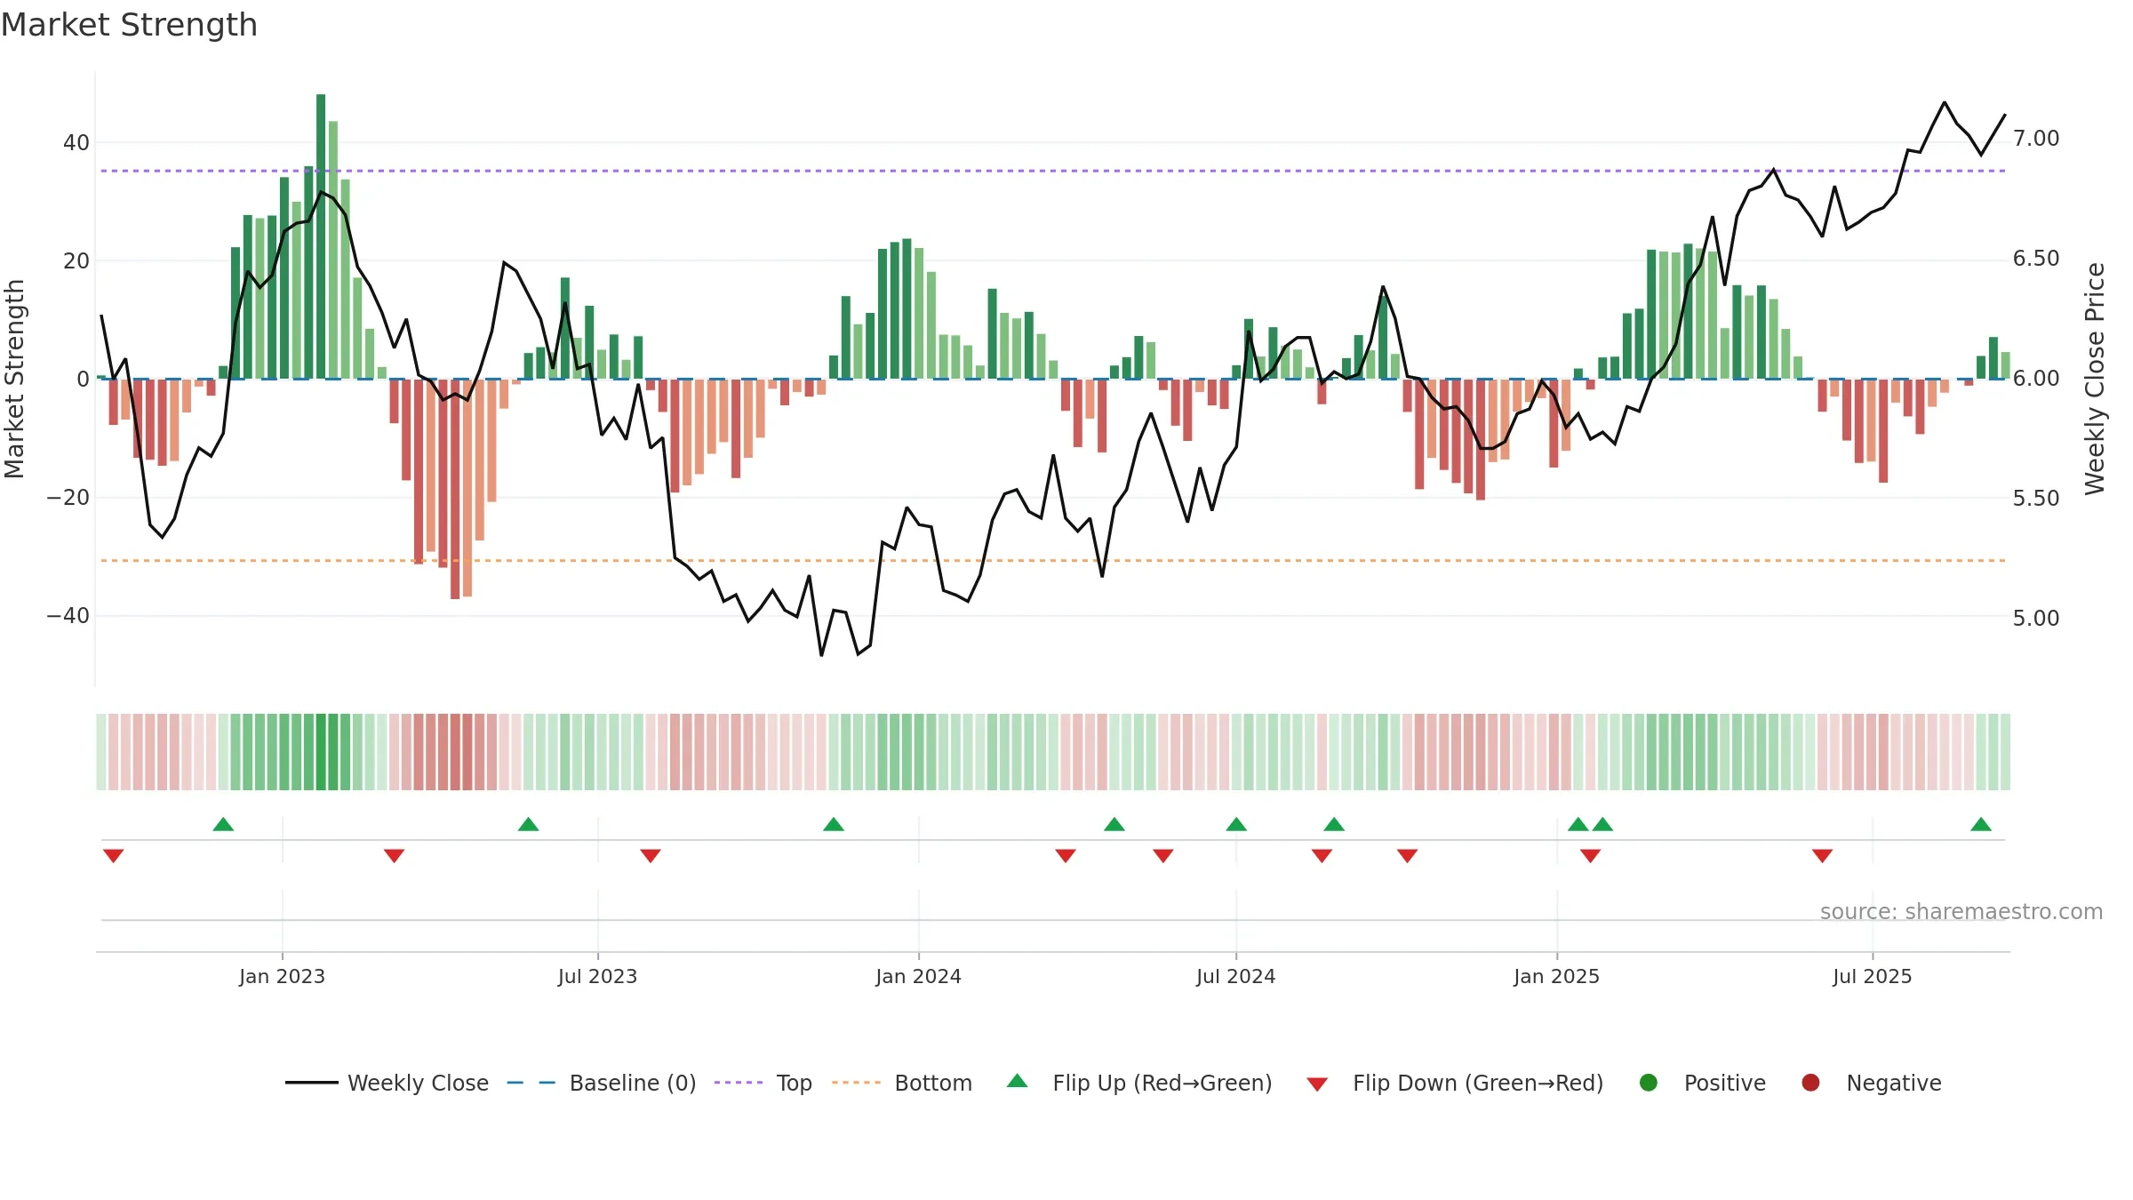
Task: Click the Jan 2025 x-axis label
Action: [1556, 976]
